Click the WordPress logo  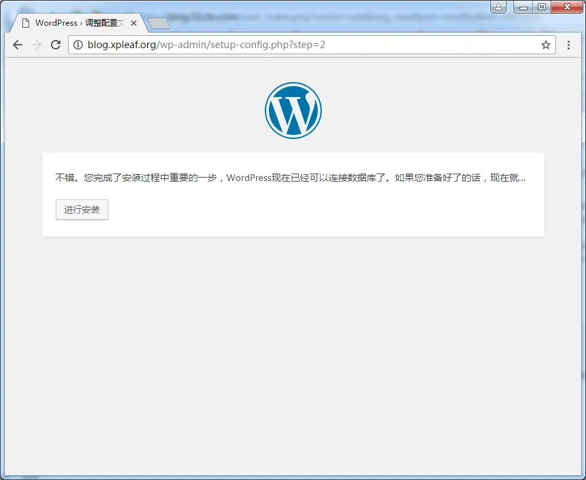click(x=293, y=111)
